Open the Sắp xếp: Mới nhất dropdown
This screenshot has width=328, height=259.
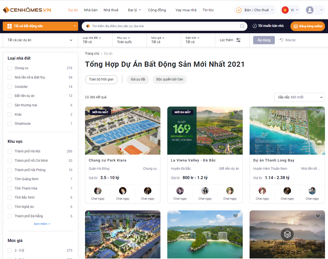299,97
